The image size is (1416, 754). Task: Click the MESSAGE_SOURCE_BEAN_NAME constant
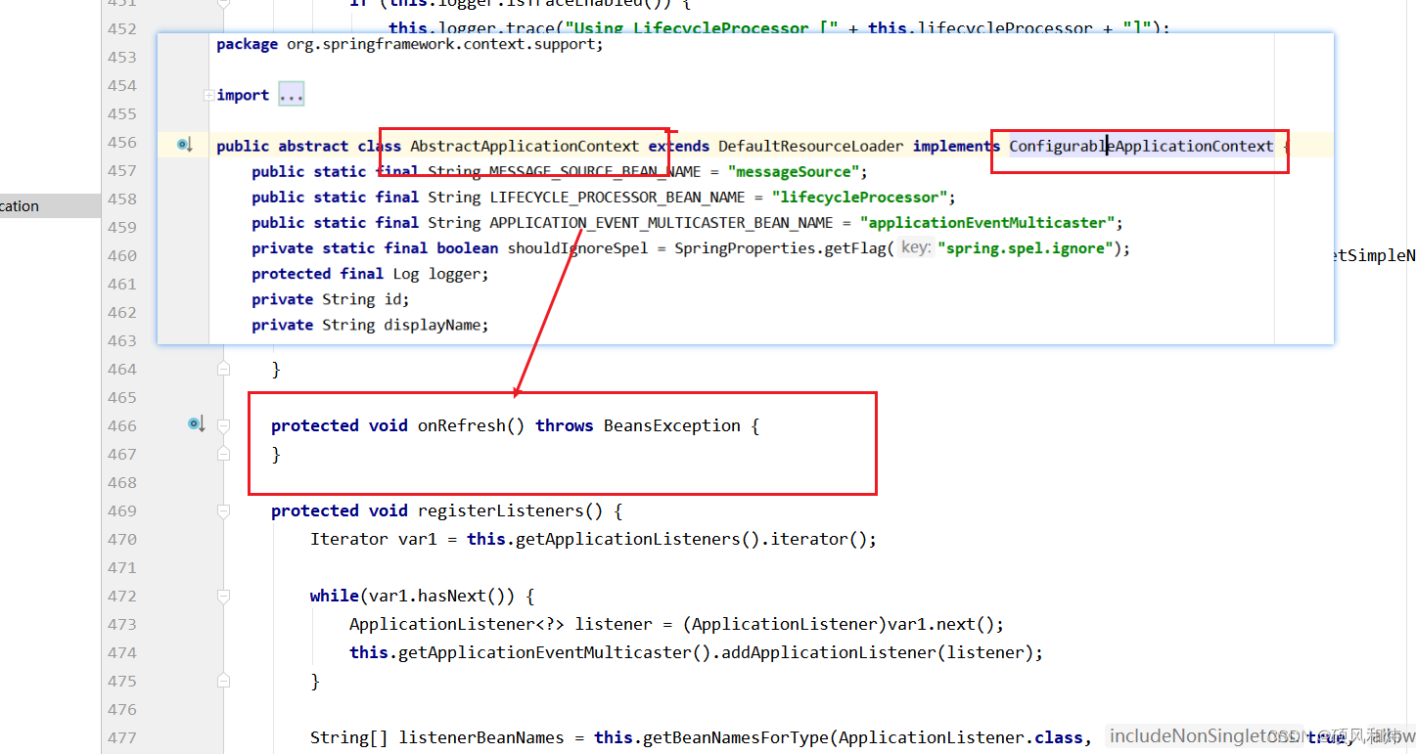coord(595,172)
